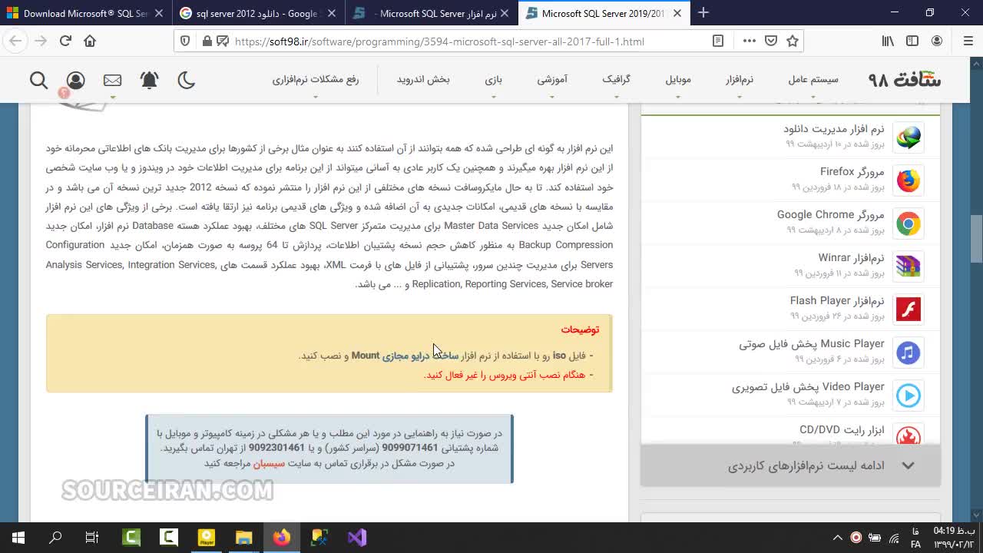Toggle Firefox reader view icon
Image resolution: width=983 pixels, height=553 pixels.
tap(718, 41)
